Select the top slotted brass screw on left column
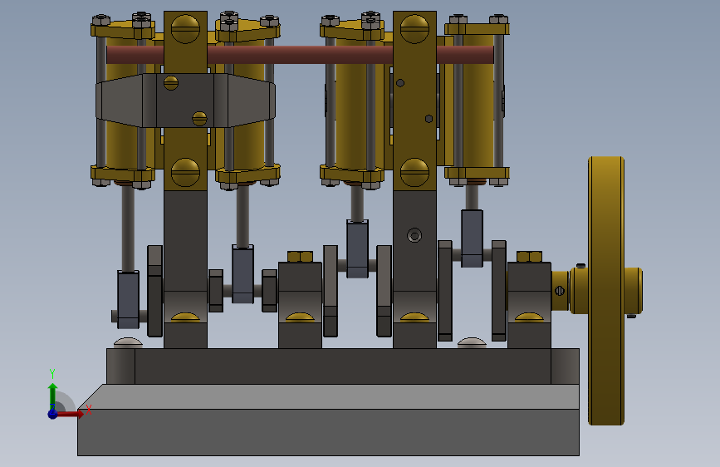Screen dimensions: 720x467 (x=185, y=28)
